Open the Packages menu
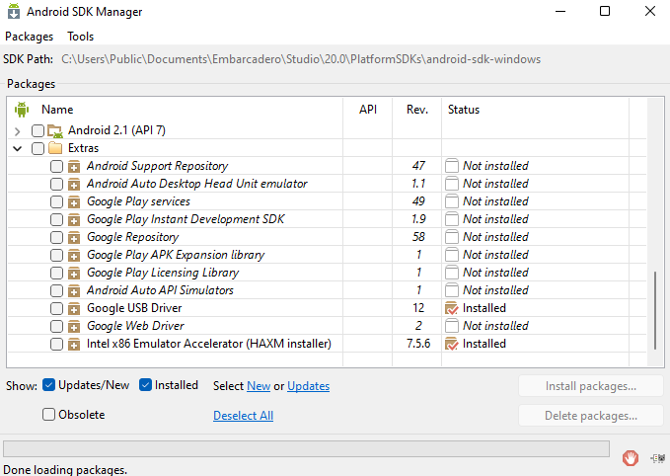This screenshot has width=670, height=476. pyautogui.click(x=29, y=37)
